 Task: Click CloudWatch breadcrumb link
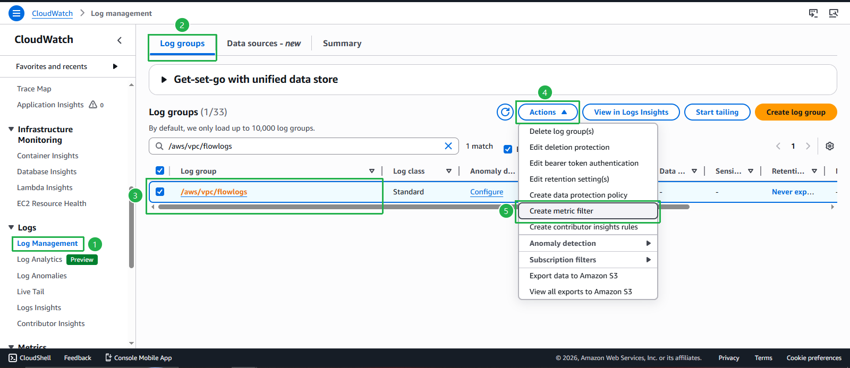pyautogui.click(x=52, y=13)
